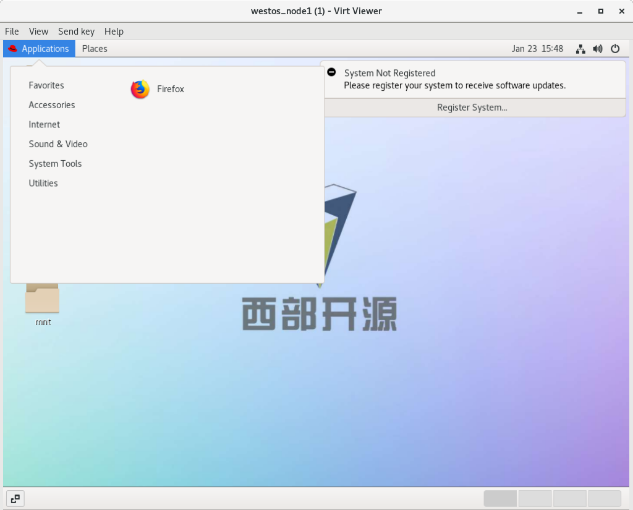This screenshot has height=510, width=633.
Task: Open the Applications menu in GNOME panel
Action: (x=39, y=49)
